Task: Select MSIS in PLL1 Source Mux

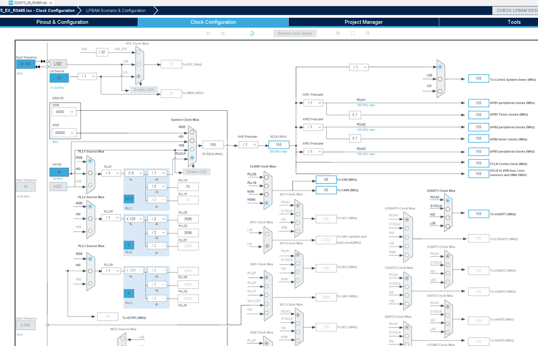Action: pos(90,161)
